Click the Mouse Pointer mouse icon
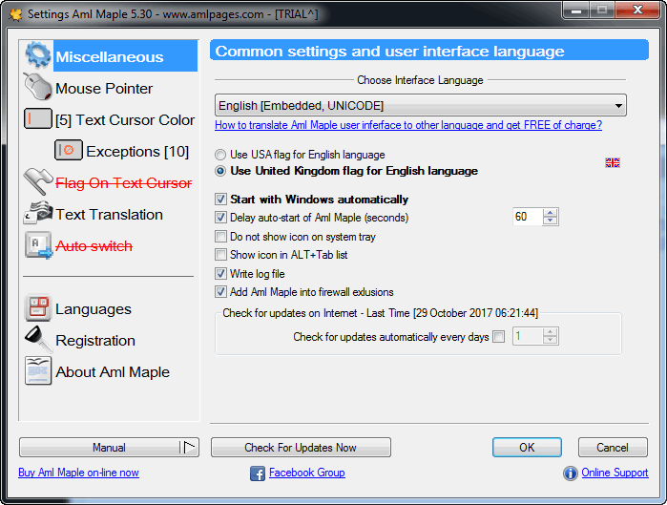The width and height of the screenshot is (667, 505). pyautogui.click(x=37, y=87)
